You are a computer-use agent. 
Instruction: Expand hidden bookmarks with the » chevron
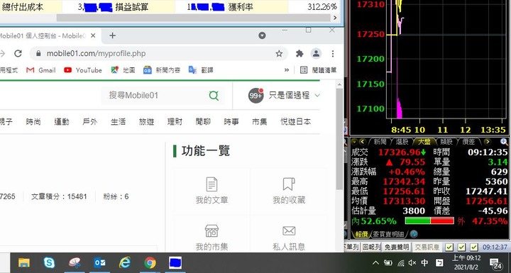point(287,70)
